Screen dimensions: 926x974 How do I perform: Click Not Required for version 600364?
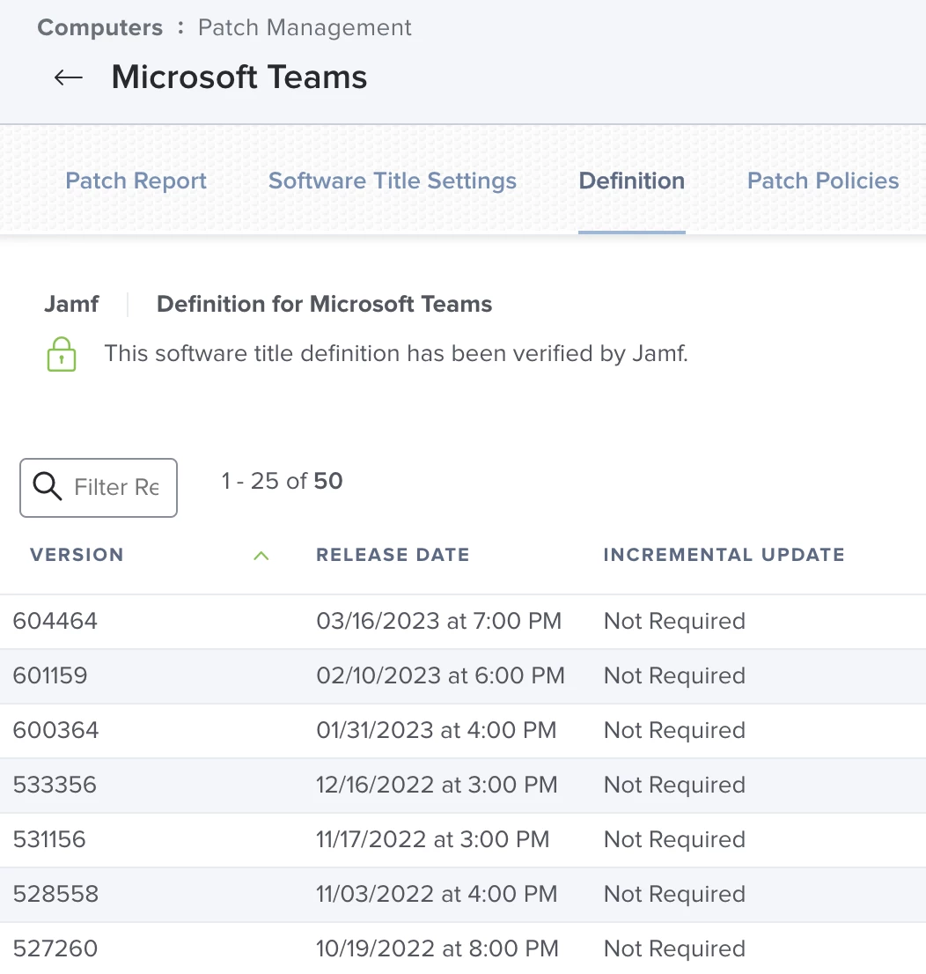coord(674,731)
